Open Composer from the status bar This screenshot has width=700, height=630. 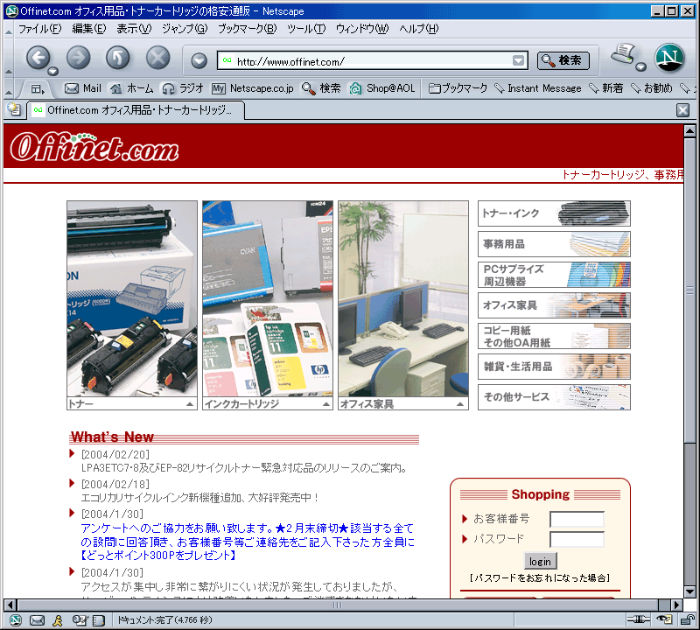pos(80,619)
